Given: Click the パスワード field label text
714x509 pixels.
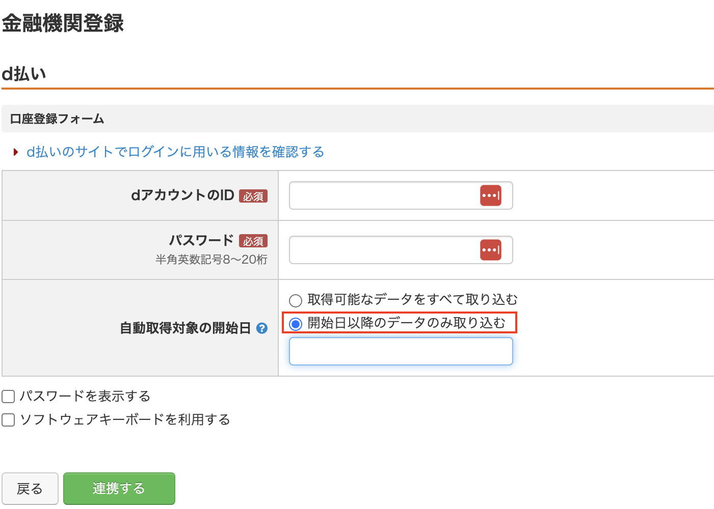Looking at the screenshot, I should click(x=201, y=240).
